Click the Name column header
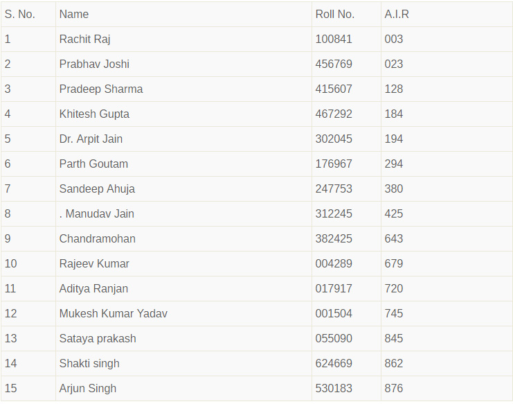513x404 pixels. 74,14
